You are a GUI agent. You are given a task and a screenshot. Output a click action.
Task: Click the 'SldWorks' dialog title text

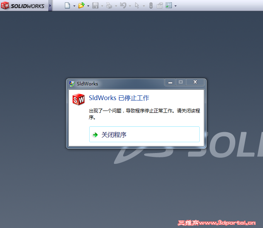(x=87, y=83)
